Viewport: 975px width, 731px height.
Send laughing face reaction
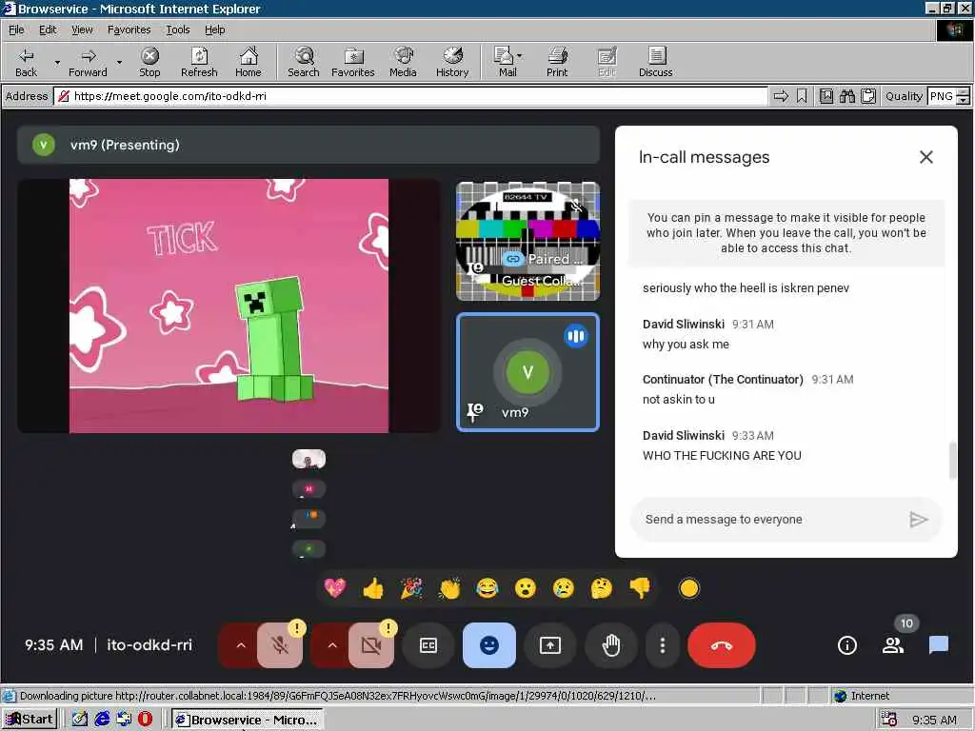point(487,588)
